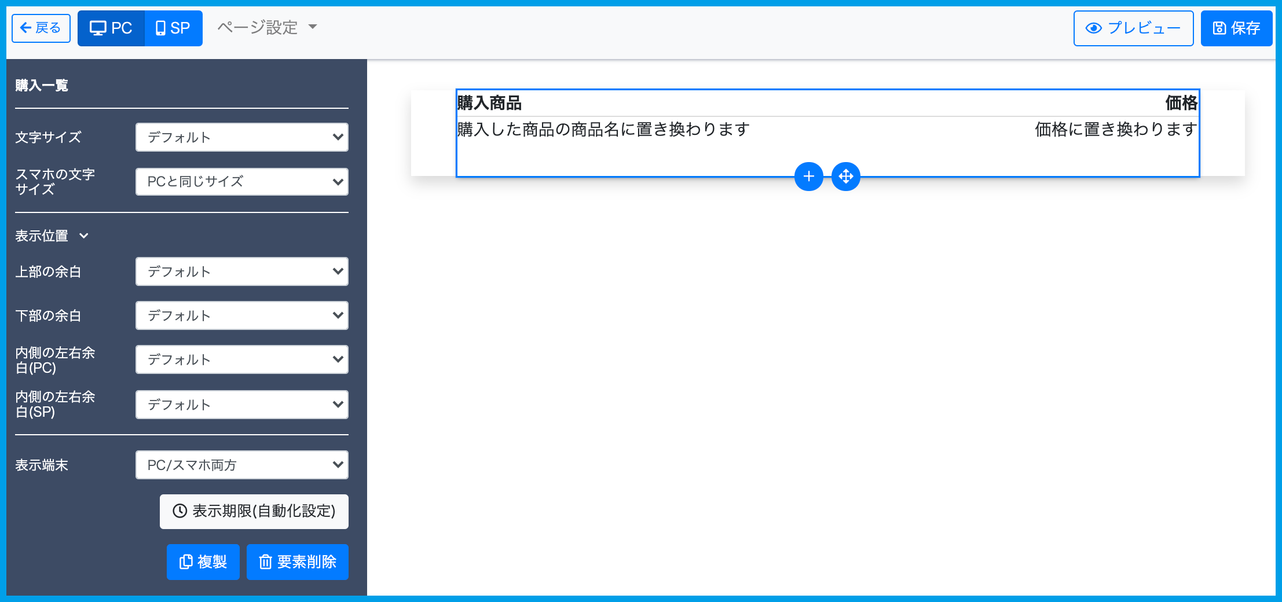Save the page with 保存 button

[1236, 28]
